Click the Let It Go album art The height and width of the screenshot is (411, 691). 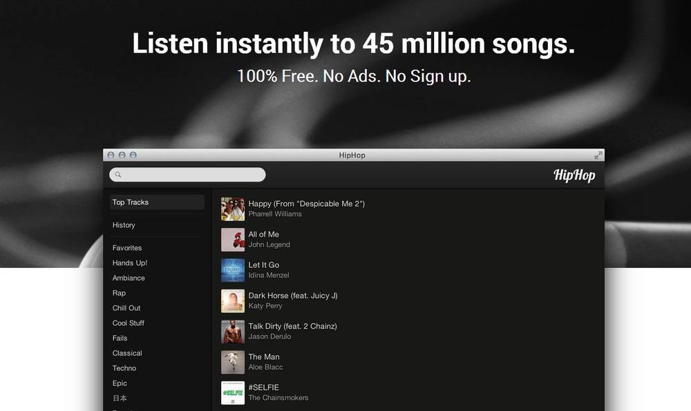coord(233,270)
